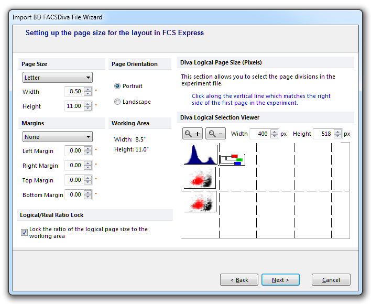The height and width of the screenshot is (304, 371).
Task: Click the Diva logical Height pixel field
Action: coord(323,134)
